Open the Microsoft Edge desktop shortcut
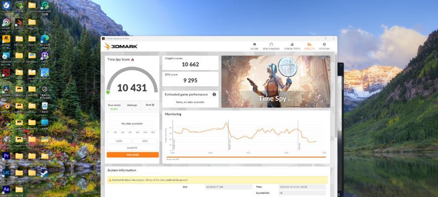Viewport: 438px width, 197px height. tap(45, 40)
